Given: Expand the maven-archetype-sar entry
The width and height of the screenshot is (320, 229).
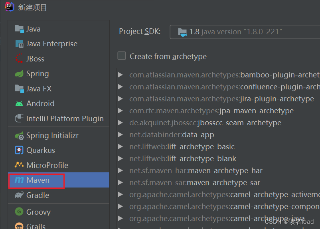Looking at the screenshot, I should (120, 182).
